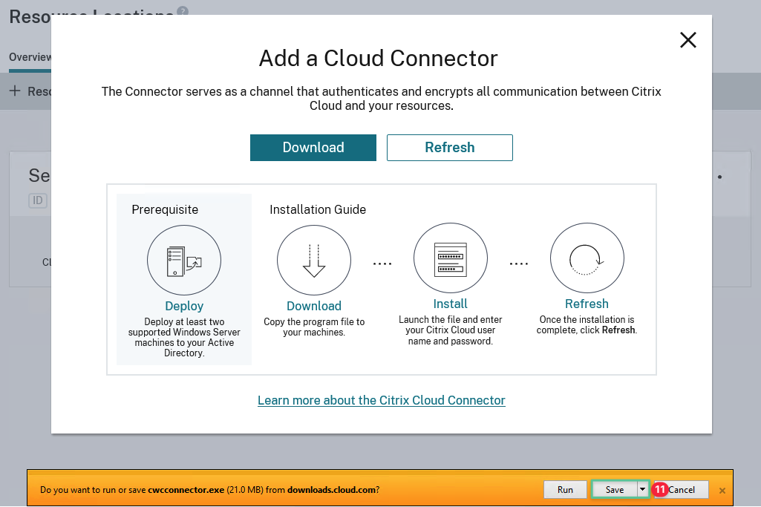Click the Refresh circular arrow icon
761x507 pixels.
point(587,258)
